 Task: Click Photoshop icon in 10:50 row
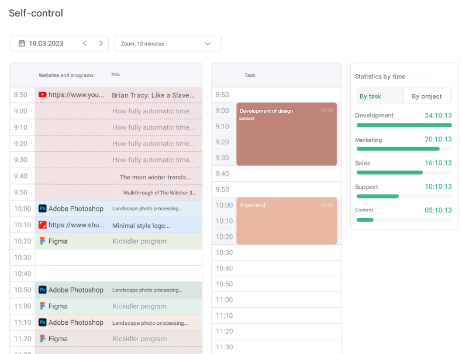coord(43,290)
